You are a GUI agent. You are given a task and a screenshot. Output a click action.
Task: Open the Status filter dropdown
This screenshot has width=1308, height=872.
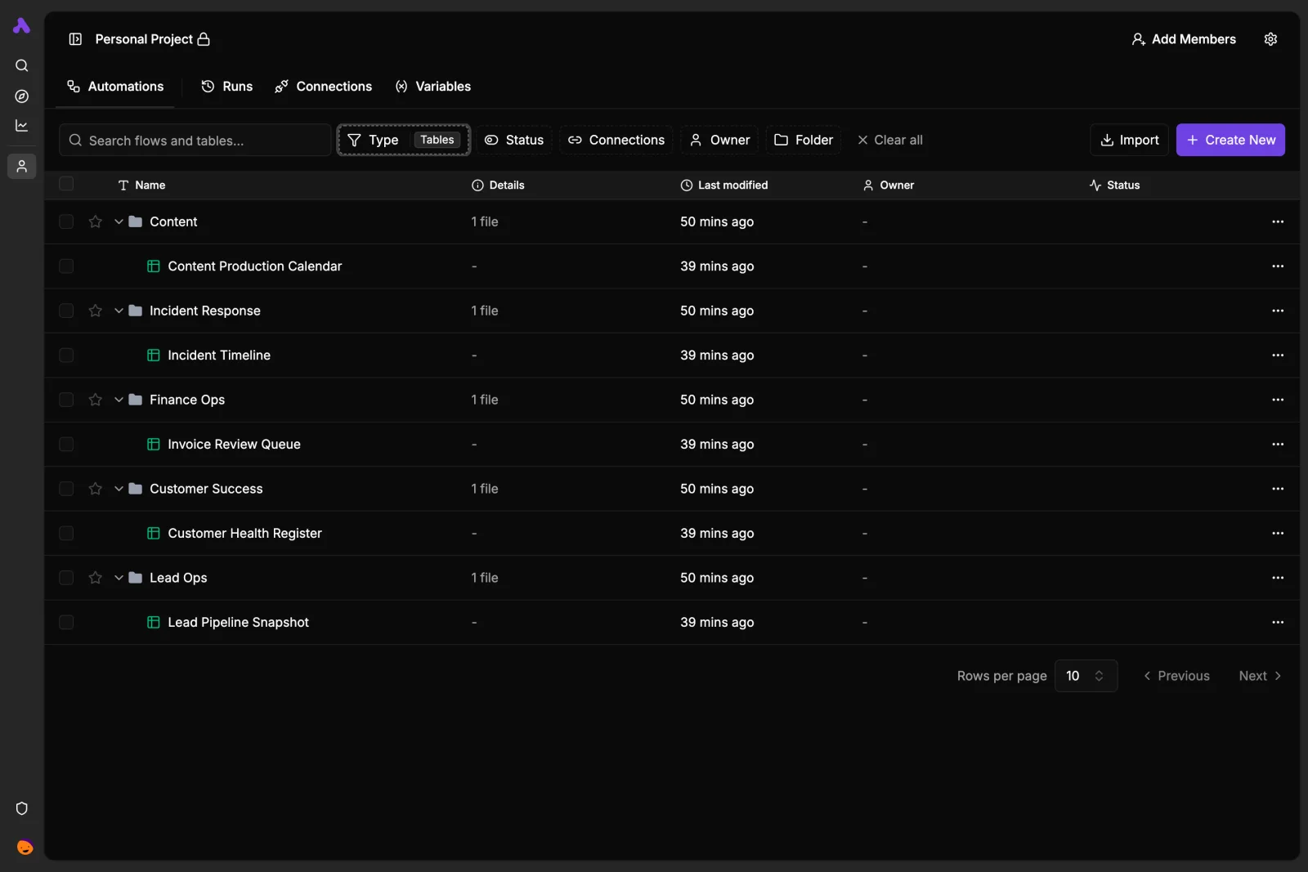pyautogui.click(x=514, y=140)
